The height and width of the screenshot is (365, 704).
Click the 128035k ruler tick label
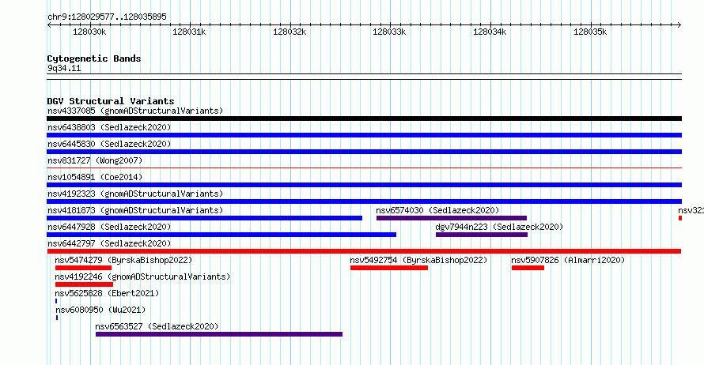point(590,32)
